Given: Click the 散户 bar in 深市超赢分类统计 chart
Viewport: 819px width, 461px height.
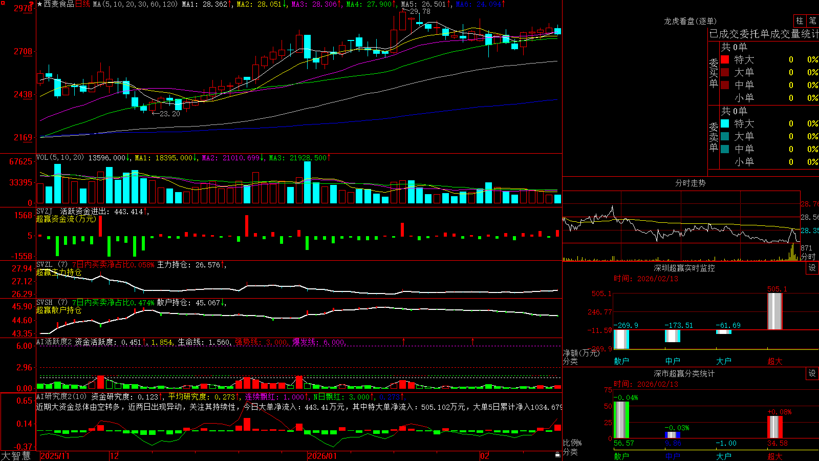Looking at the screenshot, I should 621,420.
